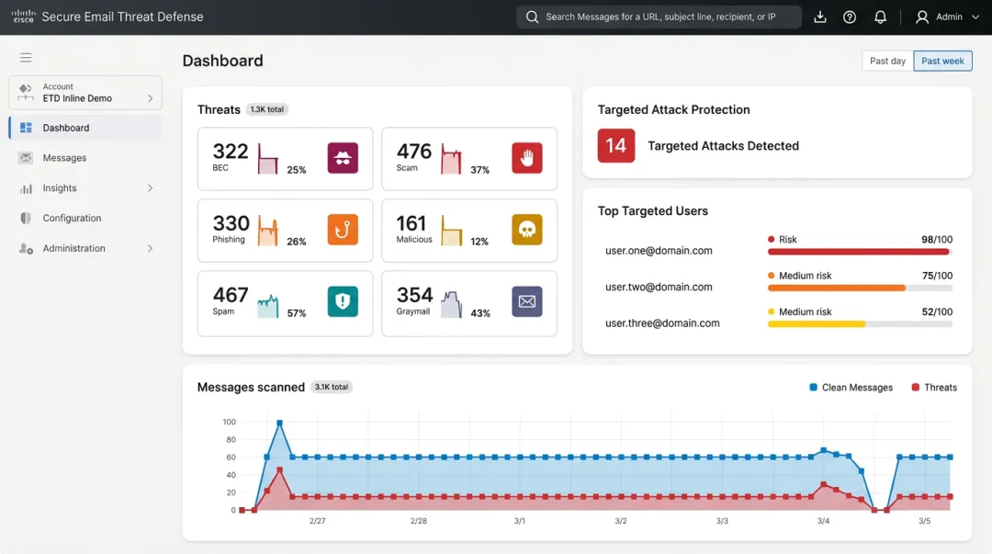Click the Graymail sparkline chart
992x554 pixels.
pyautogui.click(x=451, y=304)
